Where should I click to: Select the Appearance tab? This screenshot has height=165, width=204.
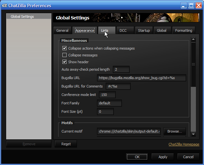tap(85, 30)
